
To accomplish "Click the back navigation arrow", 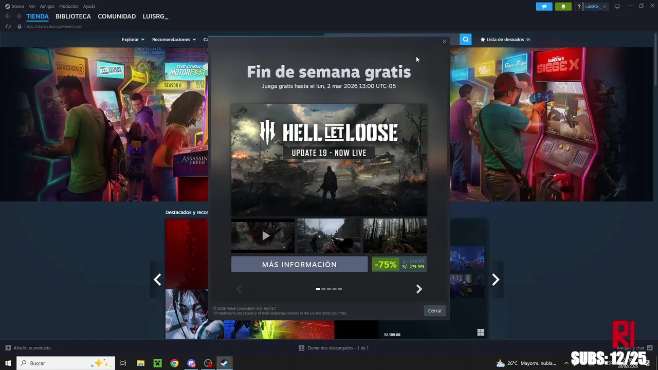I will pos(8,16).
